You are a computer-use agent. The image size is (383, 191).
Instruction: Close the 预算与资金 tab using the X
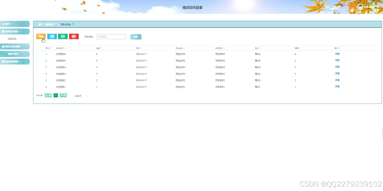[x=73, y=24]
